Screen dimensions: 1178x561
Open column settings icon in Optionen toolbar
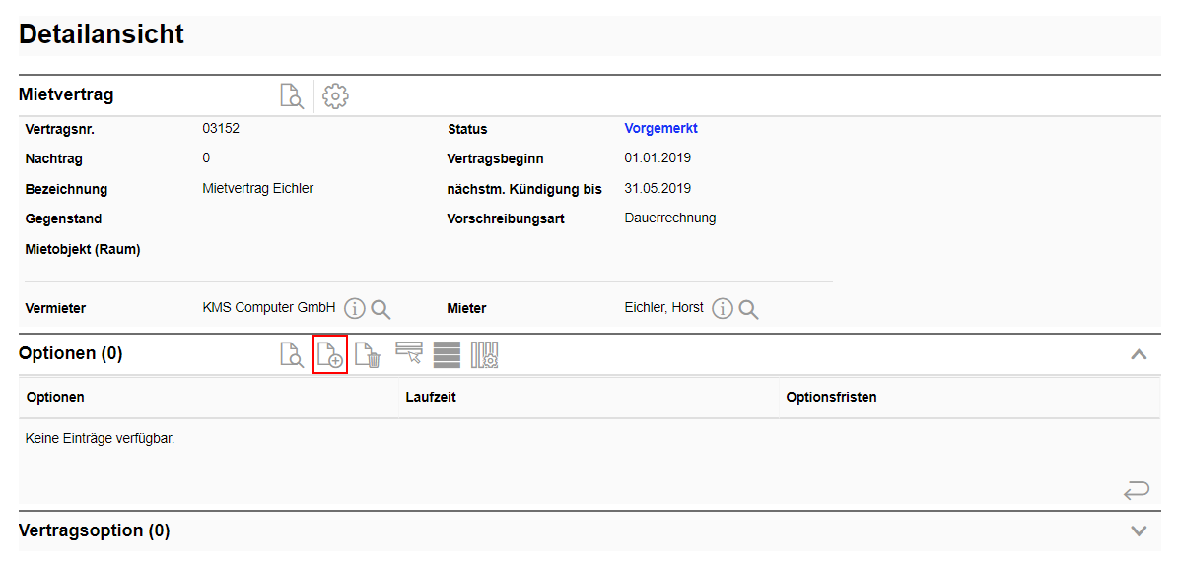pos(484,354)
